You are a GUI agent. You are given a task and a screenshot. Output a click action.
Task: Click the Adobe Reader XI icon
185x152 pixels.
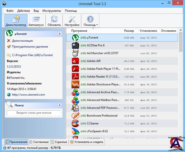[76, 76]
